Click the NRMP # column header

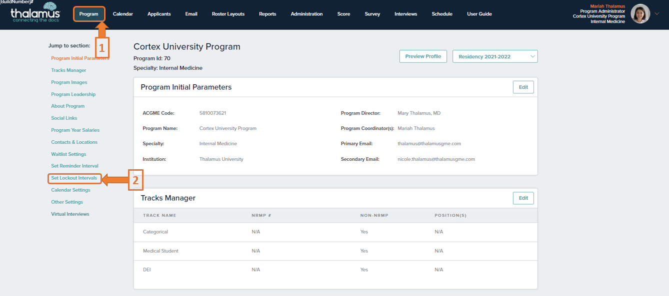[261, 216]
